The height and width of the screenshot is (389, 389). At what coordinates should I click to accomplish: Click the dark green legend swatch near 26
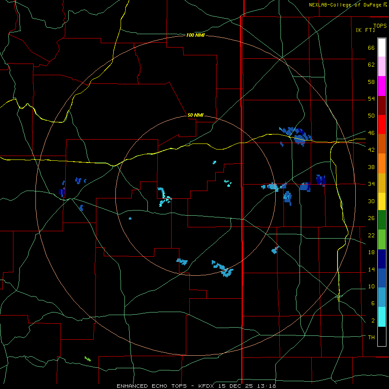382,220
